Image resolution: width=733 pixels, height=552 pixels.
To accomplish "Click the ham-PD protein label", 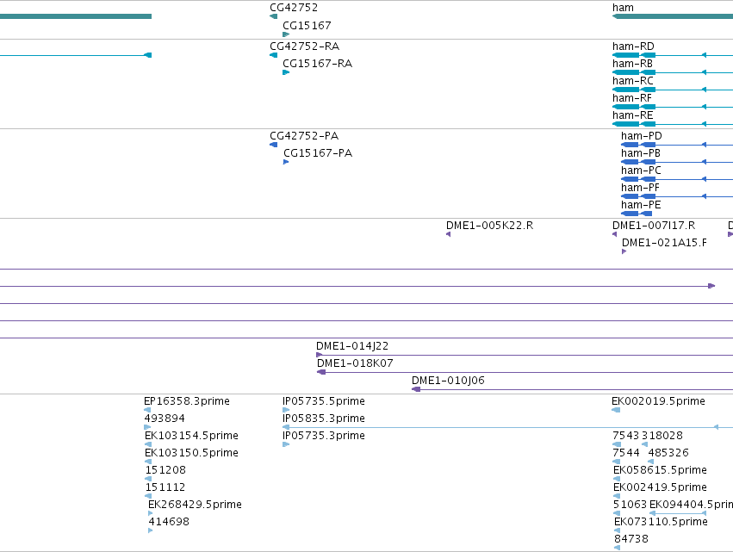I will pyautogui.click(x=642, y=136).
